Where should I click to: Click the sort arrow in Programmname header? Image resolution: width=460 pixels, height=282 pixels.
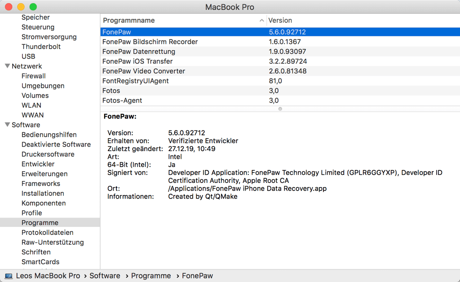tap(261, 20)
